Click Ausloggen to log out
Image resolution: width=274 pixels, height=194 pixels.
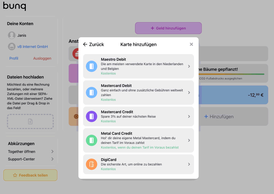[x=42, y=58]
